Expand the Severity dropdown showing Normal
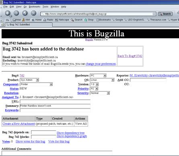 tap(100, 93)
